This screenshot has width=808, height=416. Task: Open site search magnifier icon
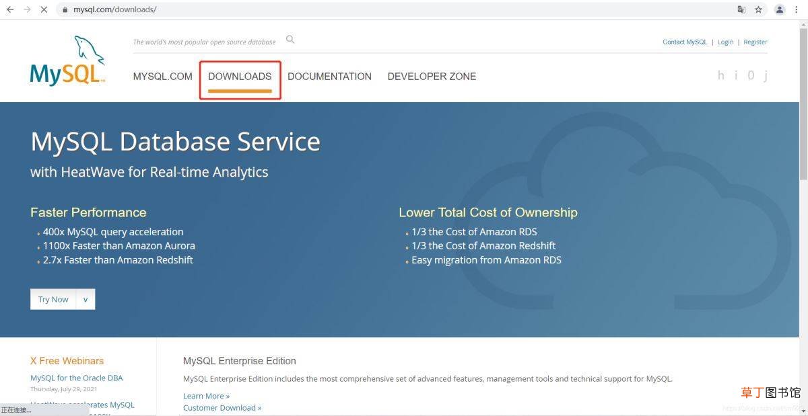(290, 40)
